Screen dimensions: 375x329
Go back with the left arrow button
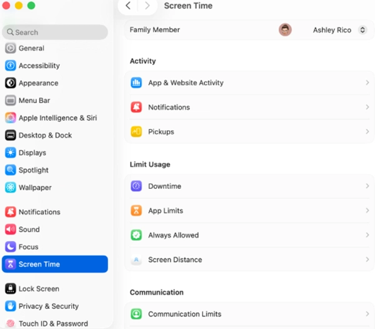[x=128, y=6]
